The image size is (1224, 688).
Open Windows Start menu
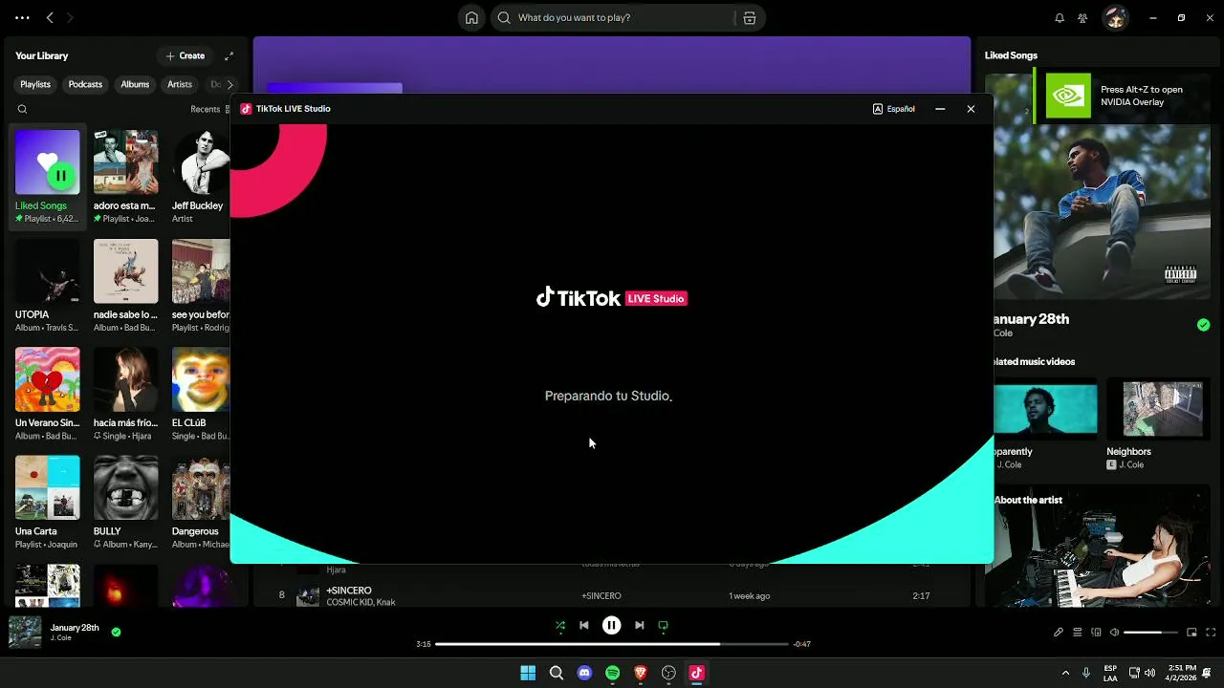(528, 673)
